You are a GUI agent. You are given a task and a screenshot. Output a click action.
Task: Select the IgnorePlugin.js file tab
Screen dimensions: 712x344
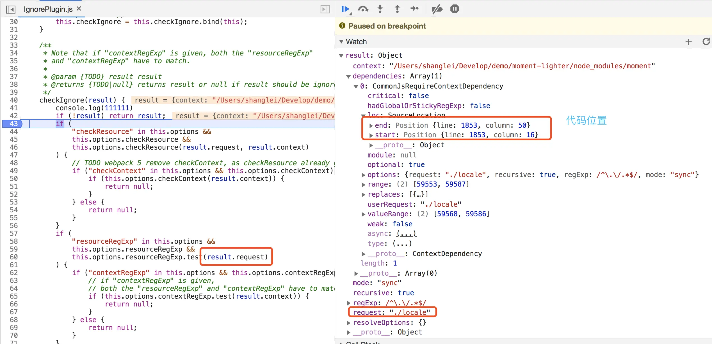(48, 9)
